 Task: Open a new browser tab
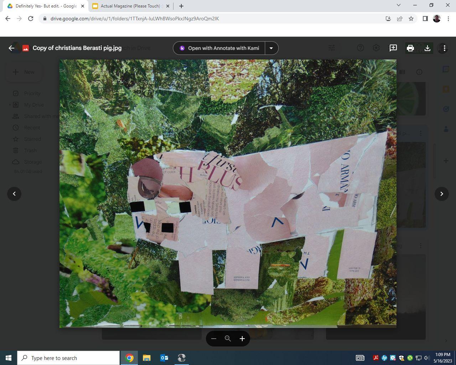pyautogui.click(x=181, y=6)
